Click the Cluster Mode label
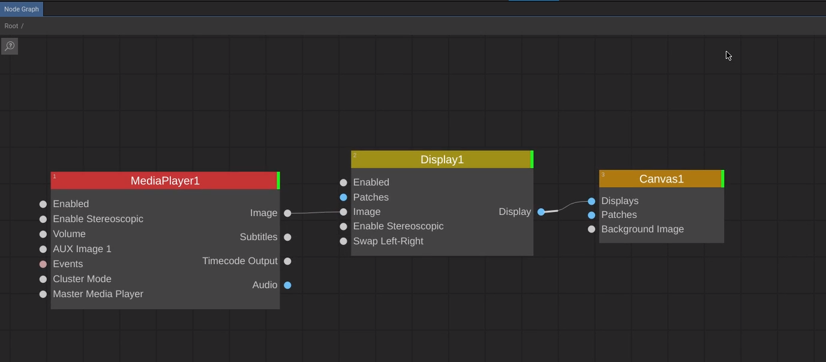The width and height of the screenshot is (826, 362). (x=82, y=279)
